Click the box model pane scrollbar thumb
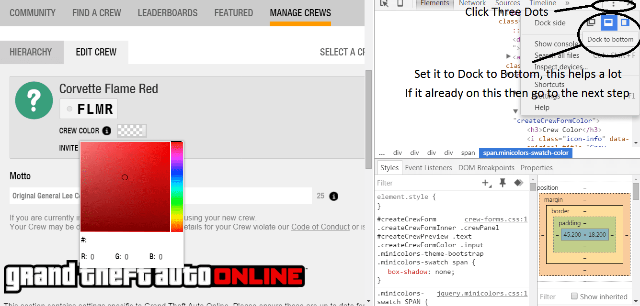The height and width of the screenshot is (306, 640). click(x=636, y=191)
